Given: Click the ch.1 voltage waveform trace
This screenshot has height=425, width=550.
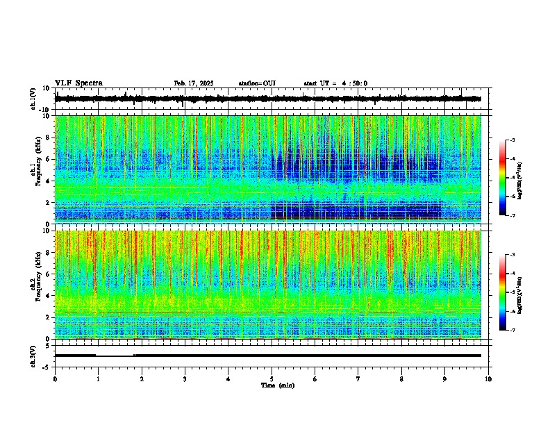Looking at the screenshot, I should pos(268,99).
